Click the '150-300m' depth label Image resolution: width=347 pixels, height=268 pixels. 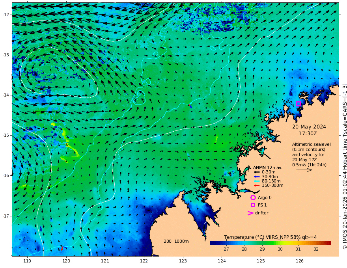pos(272,186)
